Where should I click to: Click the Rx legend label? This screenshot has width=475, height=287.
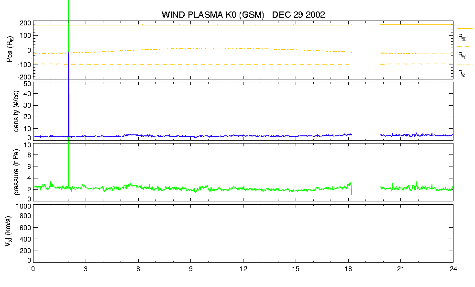pyautogui.click(x=462, y=37)
